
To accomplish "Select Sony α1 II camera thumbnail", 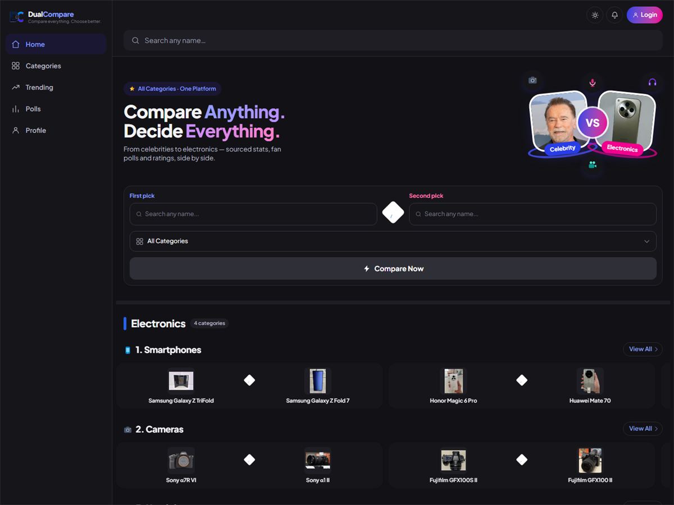I will coord(317,460).
